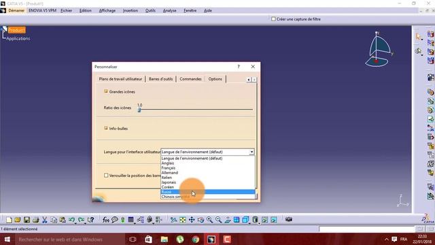Select the Pan four-arrow tool

pos(192,220)
